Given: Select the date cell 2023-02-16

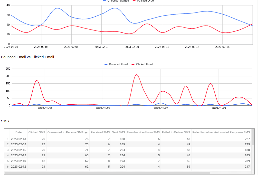Looking at the screenshot, I should (x=18, y=150).
